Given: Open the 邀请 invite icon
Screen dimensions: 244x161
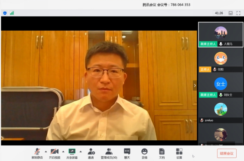Looking at the screenshot, I should pos(91,153).
